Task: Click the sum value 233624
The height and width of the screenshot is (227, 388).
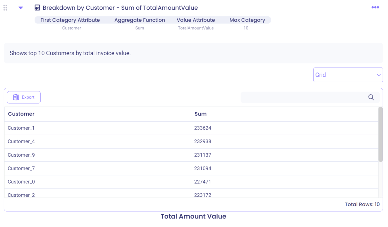Action: tap(202, 128)
